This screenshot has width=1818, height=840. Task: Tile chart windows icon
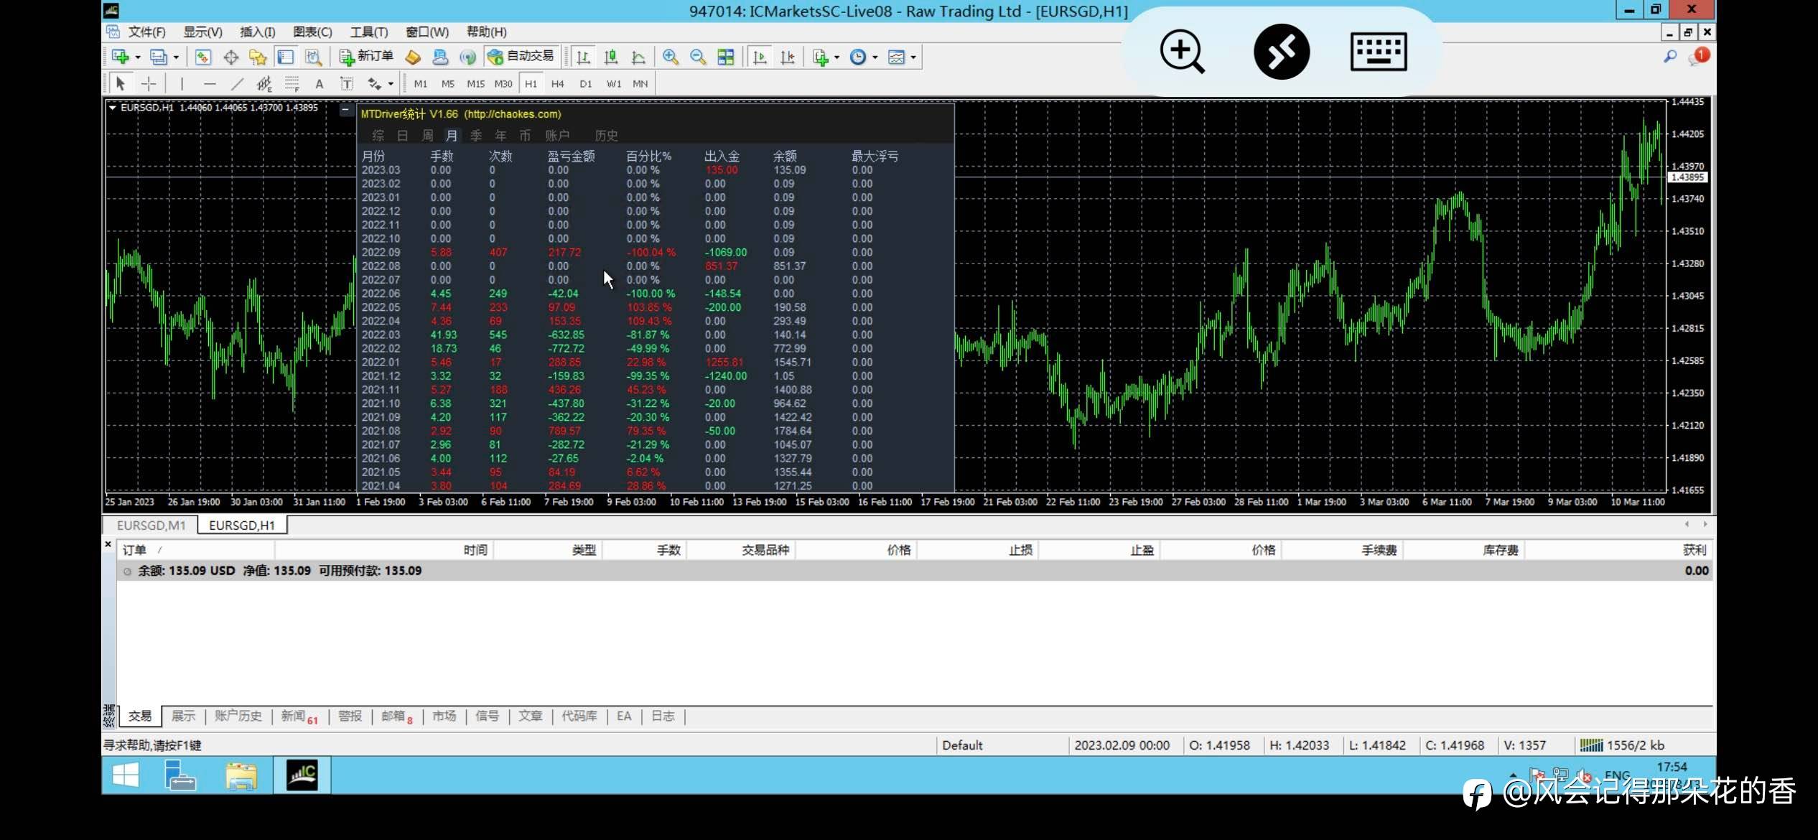coord(726,57)
